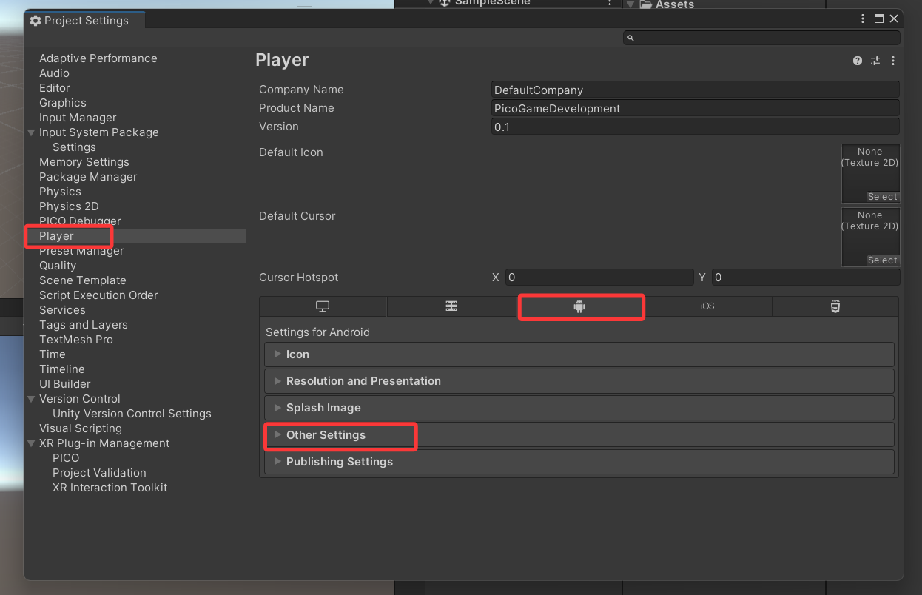Click the Version input field
922x595 pixels.
(x=696, y=127)
